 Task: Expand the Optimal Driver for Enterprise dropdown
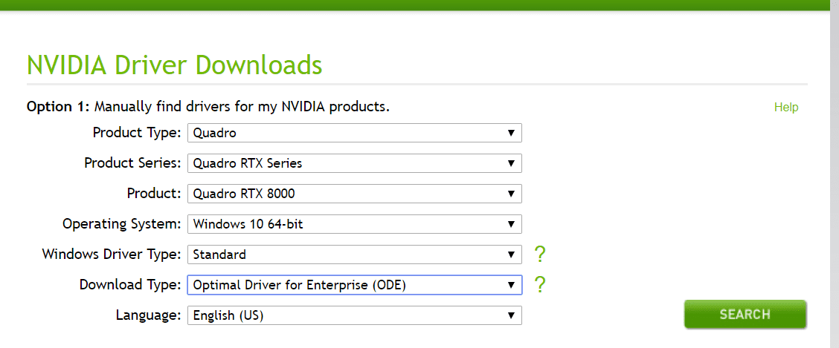click(354, 285)
